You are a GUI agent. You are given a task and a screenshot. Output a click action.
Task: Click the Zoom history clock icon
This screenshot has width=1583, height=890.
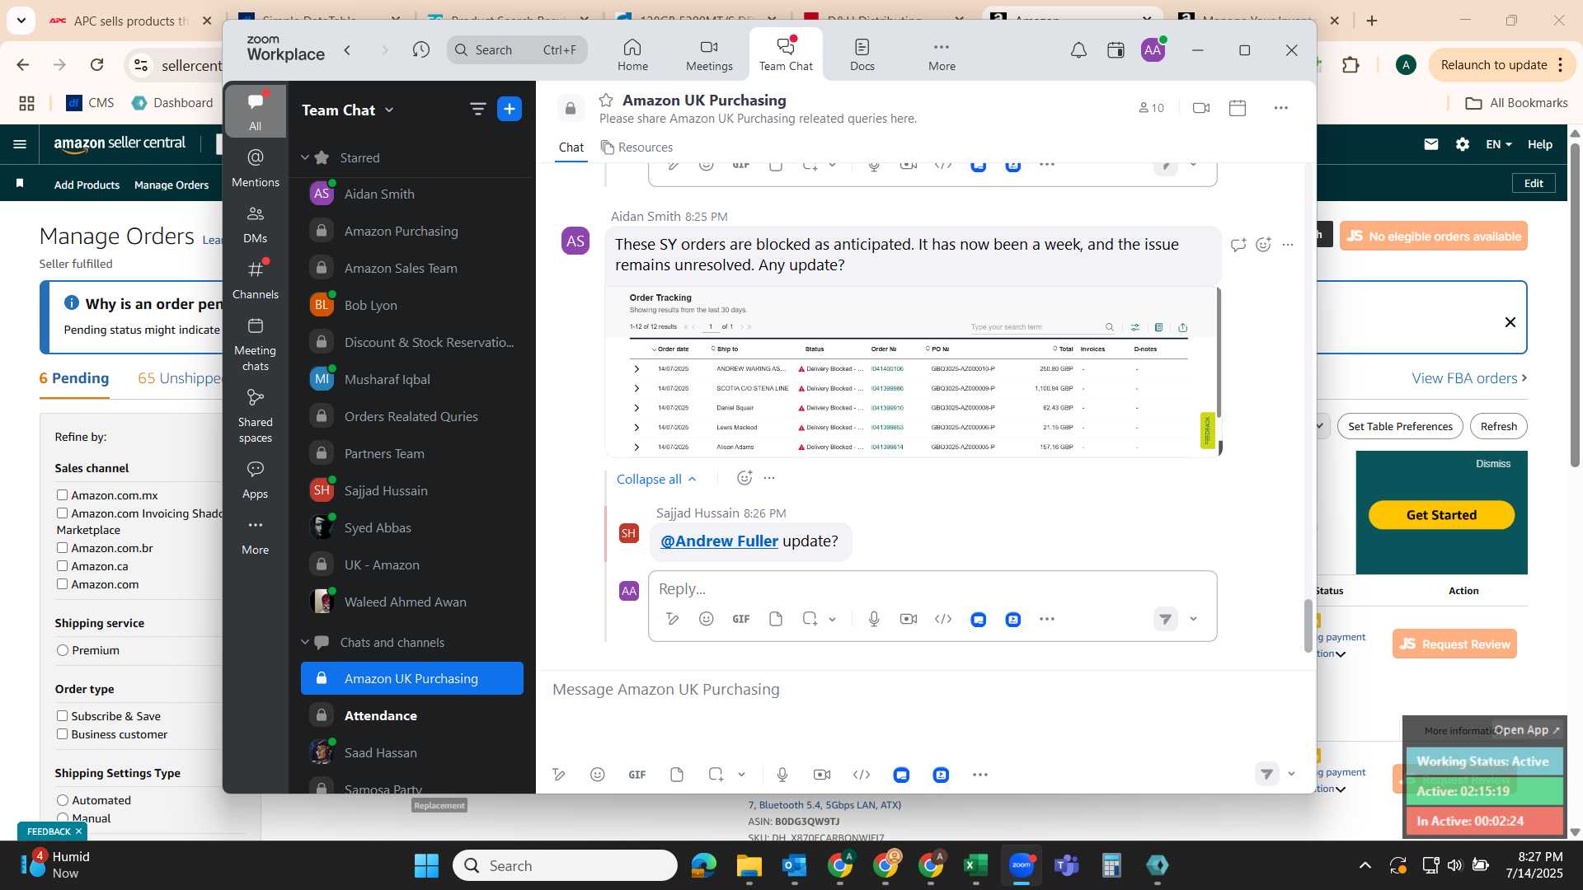coord(421,50)
